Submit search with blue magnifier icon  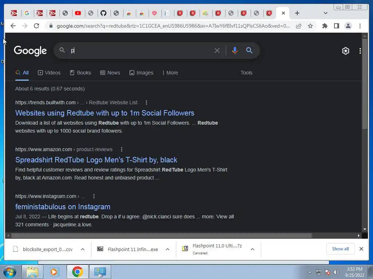[x=249, y=50]
